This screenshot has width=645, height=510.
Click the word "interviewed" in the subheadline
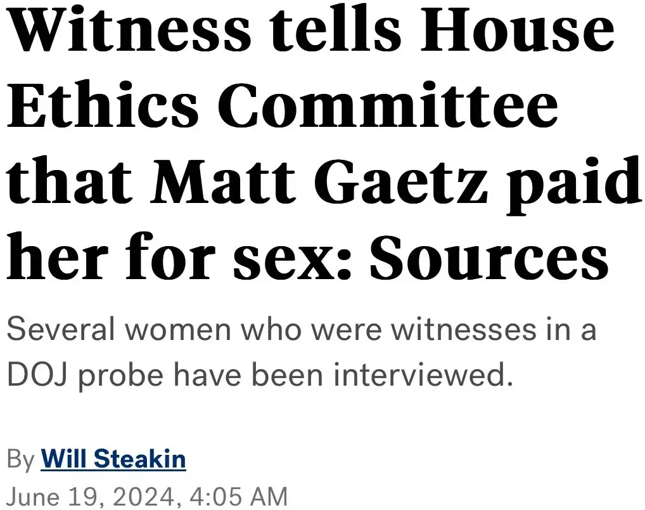pos(421,377)
